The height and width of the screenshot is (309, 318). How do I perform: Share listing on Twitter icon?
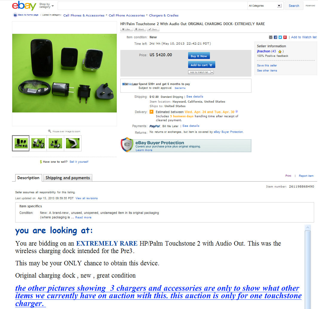click(x=280, y=37)
